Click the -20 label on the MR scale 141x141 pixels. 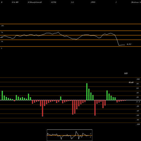click(138, 106)
